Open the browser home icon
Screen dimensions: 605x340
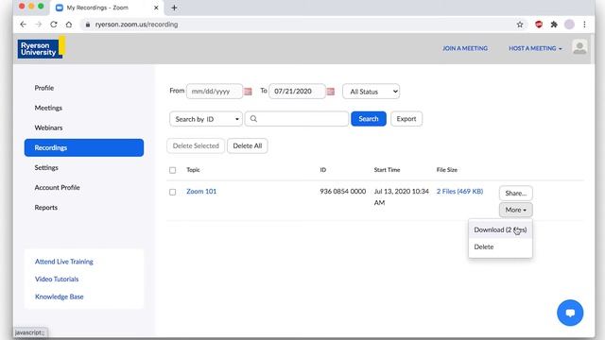pos(69,25)
